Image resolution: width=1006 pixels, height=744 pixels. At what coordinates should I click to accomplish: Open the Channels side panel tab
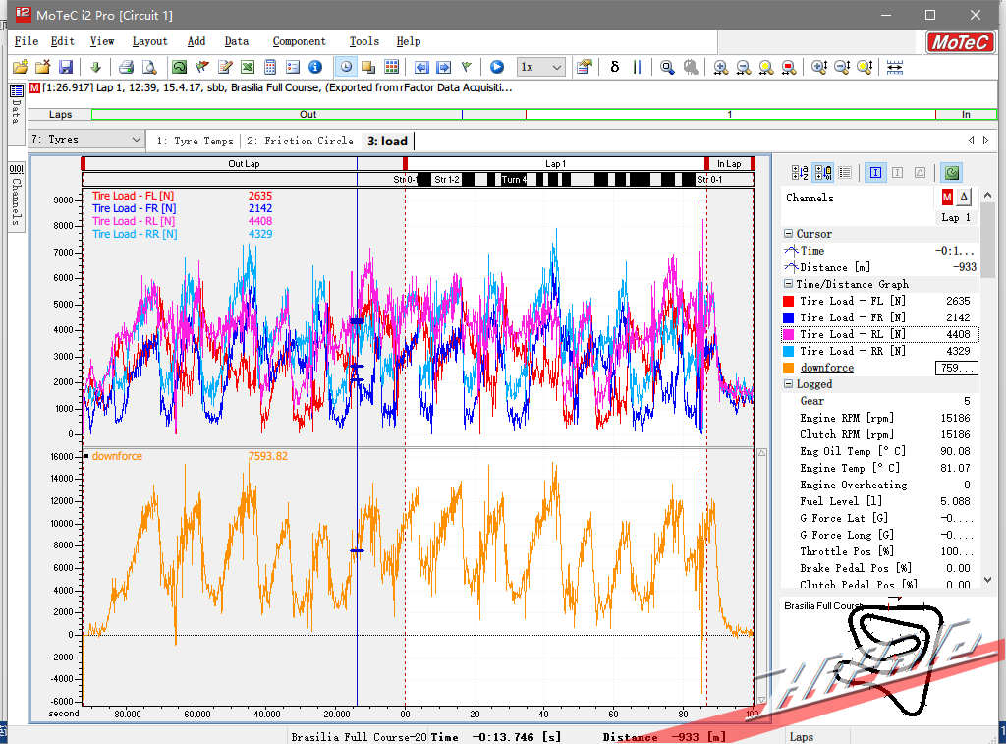17,196
